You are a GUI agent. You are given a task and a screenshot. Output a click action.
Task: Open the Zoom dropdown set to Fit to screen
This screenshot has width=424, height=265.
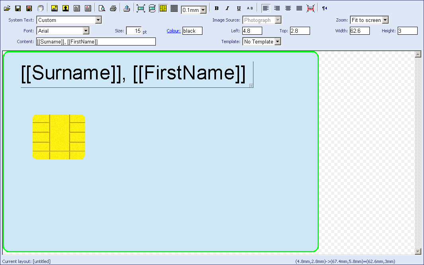pyautogui.click(x=385, y=20)
